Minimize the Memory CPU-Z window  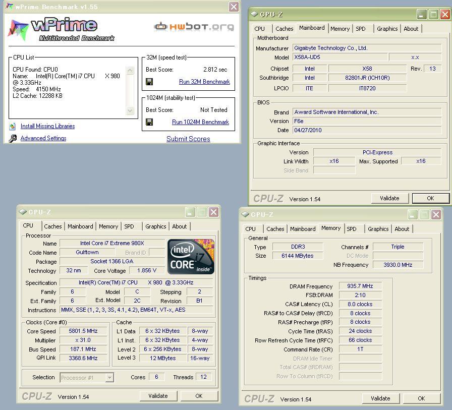[413, 215]
